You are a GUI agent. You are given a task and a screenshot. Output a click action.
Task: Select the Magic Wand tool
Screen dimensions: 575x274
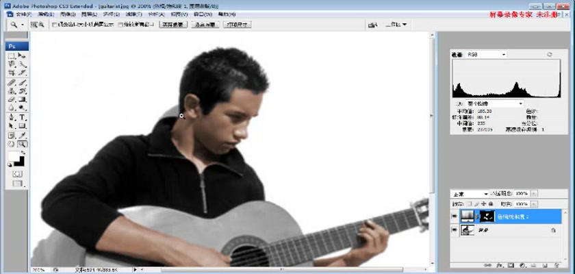click(x=22, y=64)
